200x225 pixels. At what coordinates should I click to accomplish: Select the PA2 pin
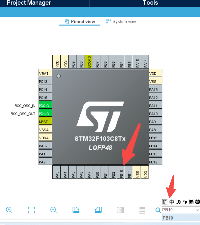coord(45,161)
